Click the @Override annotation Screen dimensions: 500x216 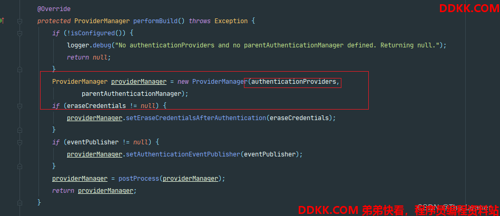pos(54,9)
